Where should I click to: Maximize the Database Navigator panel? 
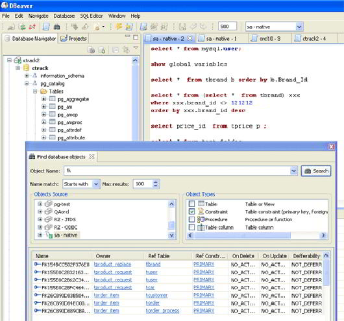[x=136, y=37]
